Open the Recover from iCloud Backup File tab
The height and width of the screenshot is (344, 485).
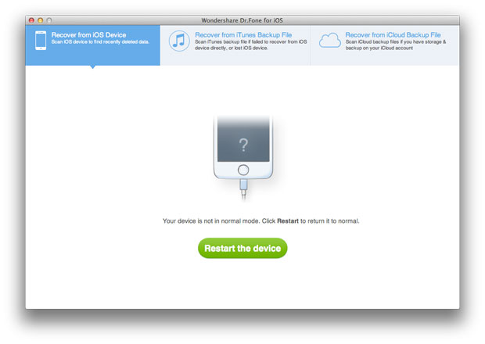tap(385, 45)
